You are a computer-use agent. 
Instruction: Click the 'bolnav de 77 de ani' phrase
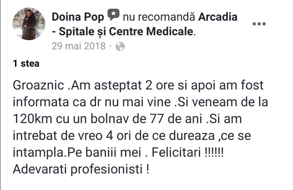pos(146,119)
